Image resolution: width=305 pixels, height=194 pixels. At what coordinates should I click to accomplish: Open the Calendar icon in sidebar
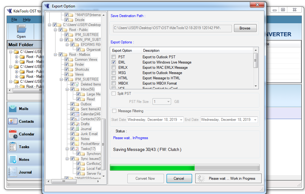[13, 134]
